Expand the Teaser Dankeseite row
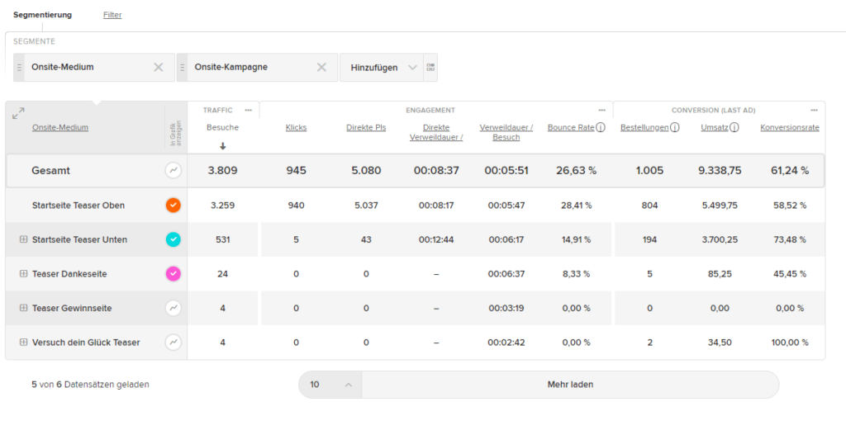 tap(23, 274)
